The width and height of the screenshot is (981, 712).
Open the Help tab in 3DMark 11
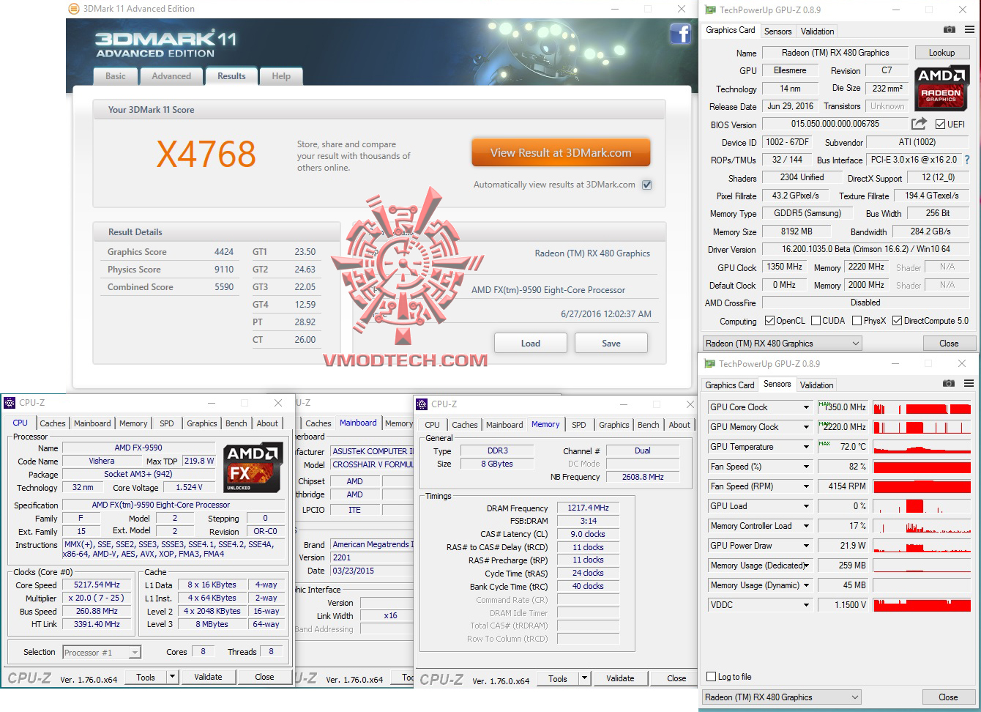[281, 76]
